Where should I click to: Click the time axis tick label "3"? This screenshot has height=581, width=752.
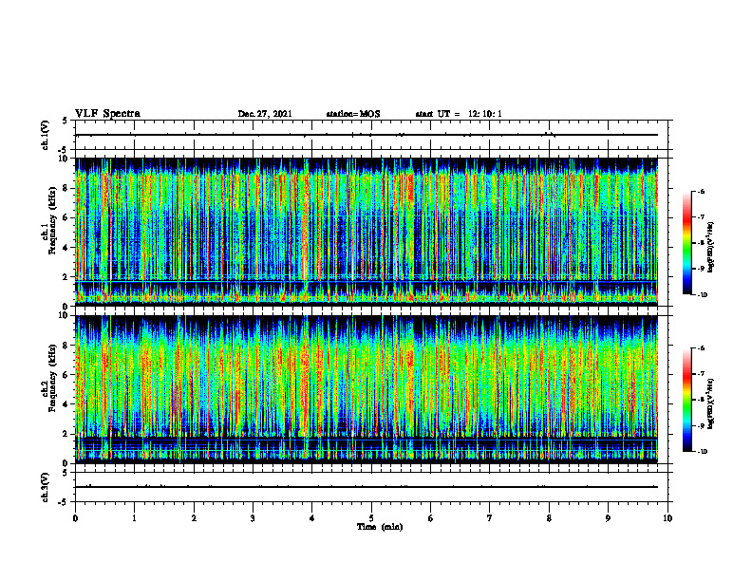coord(253,518)
